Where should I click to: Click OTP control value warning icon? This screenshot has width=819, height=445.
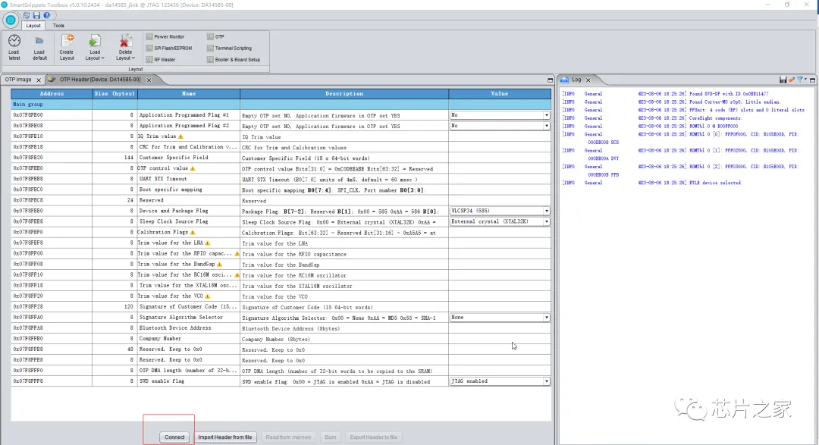[193, 168]
